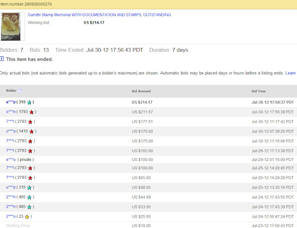Click the red star on the US $65.00 row
This screenshot has height=228, width=297.
click(30, 178)
